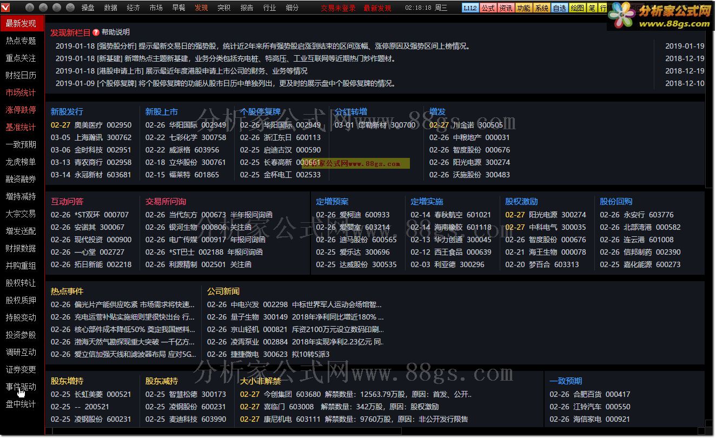716x438 pixels.
Task: Click the 系统 toolbar button
Action: click(541, 8)
